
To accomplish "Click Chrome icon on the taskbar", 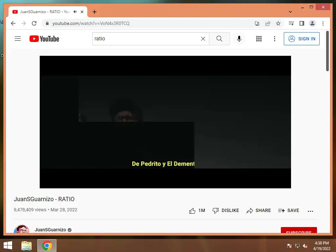I will point(47,245).
